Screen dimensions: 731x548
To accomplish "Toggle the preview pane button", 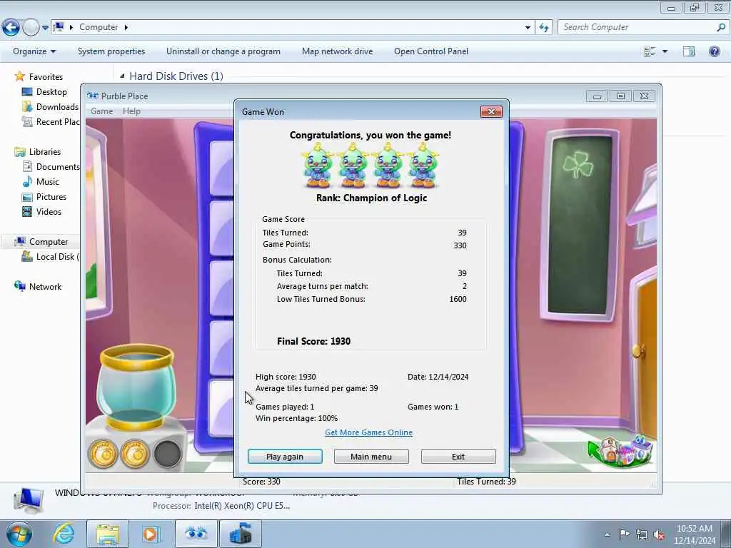I will point(689,51).
